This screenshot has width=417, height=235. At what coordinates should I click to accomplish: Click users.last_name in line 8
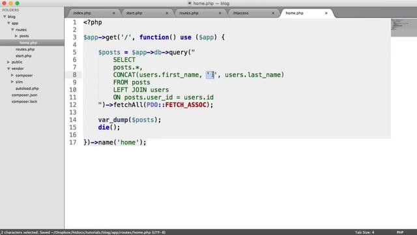253,75
